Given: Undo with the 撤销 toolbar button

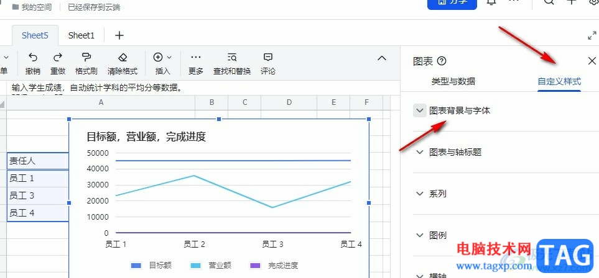Looking at the screenshot, I should 33,64.
